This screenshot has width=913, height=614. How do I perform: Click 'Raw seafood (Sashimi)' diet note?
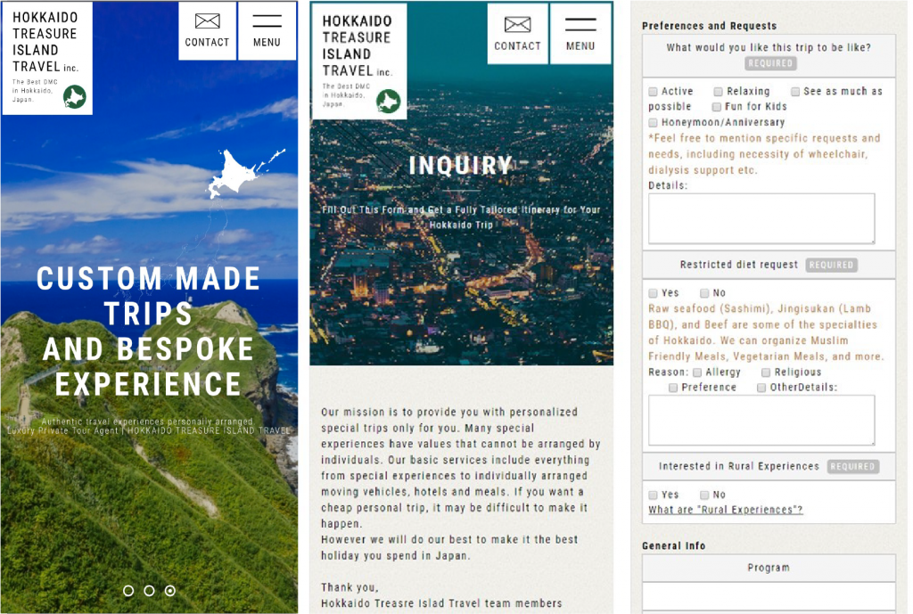coord(766,332)
